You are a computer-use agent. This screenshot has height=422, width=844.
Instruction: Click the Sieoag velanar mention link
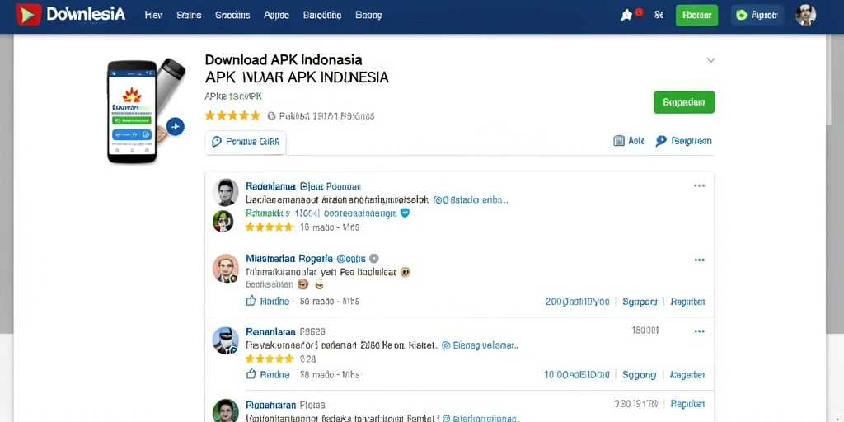click(x=481, y=345)
